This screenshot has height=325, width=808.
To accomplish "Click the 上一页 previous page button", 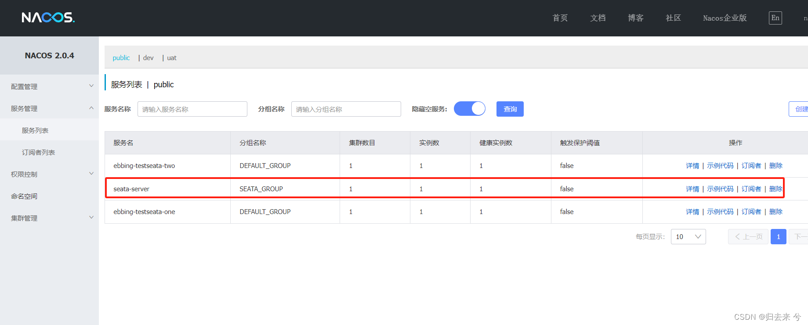I will tap(748, 237).
